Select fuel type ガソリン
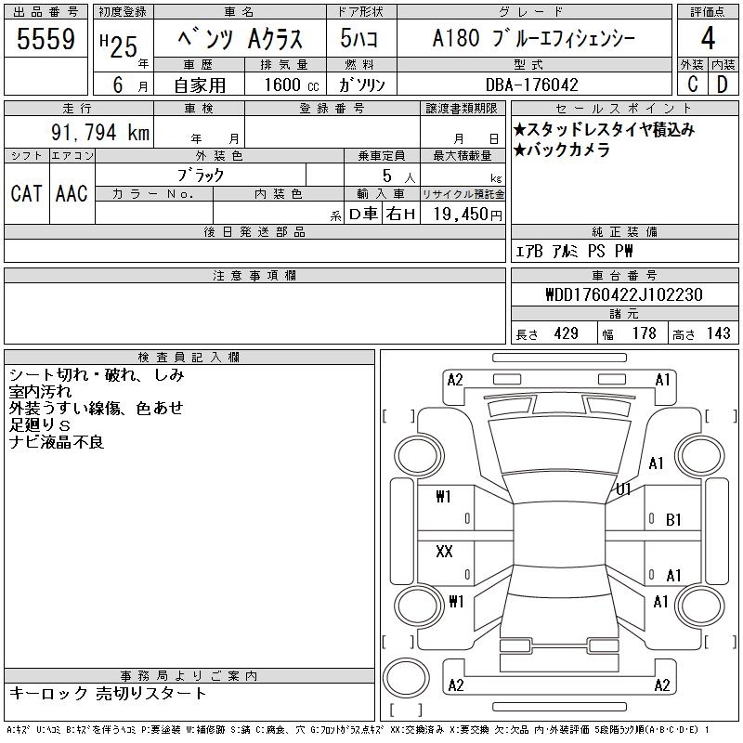The image size is (743, 743). [x=361, y=85]
